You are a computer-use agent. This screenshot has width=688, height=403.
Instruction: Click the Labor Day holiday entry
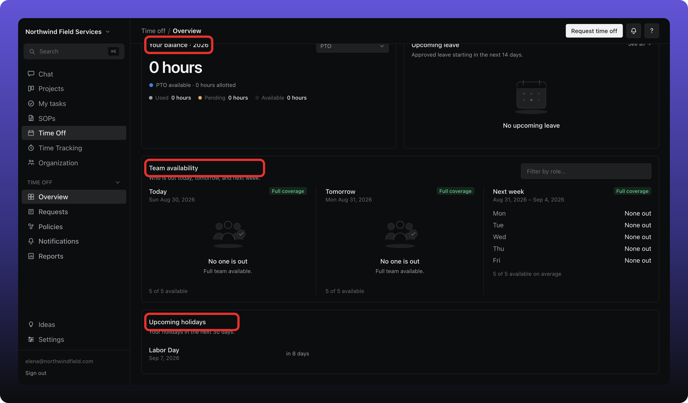pyautogui.click(x=164, y=353)
